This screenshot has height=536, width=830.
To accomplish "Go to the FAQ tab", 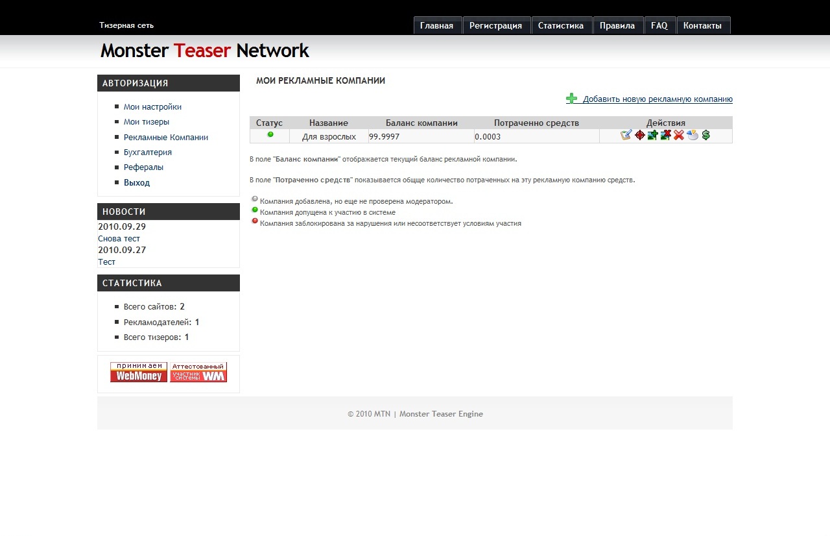I will [659, 26].
